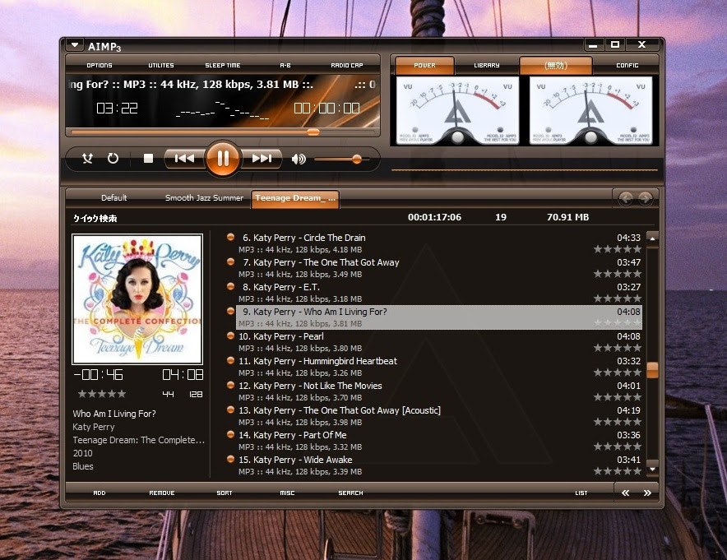Screen dimensions: 727x560
Task: Toggle orange marker for Pearl track
Action: click(230, 336)
